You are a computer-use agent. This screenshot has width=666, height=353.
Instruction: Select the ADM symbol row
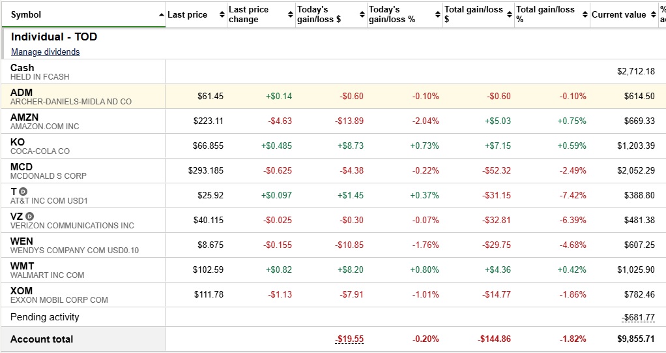[21, 92]
